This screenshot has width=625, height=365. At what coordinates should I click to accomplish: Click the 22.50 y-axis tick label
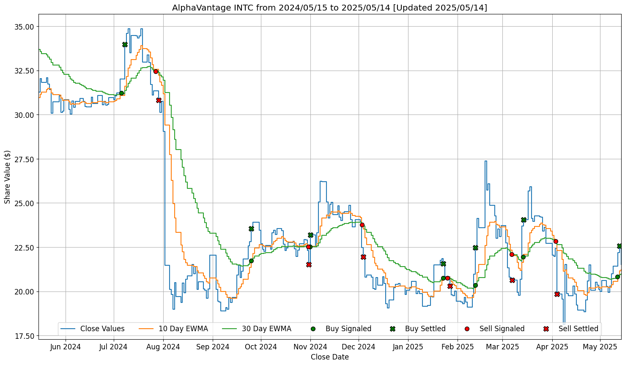(x=25, y=247)
